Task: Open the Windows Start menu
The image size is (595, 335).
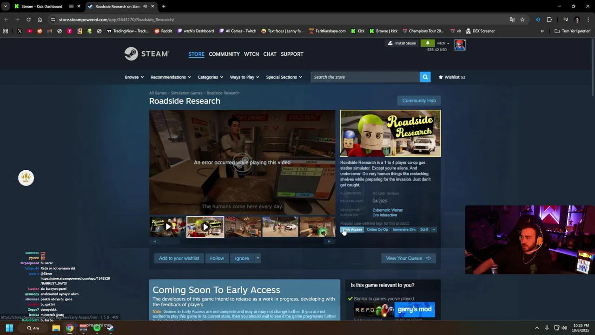Action: point(9,328)
